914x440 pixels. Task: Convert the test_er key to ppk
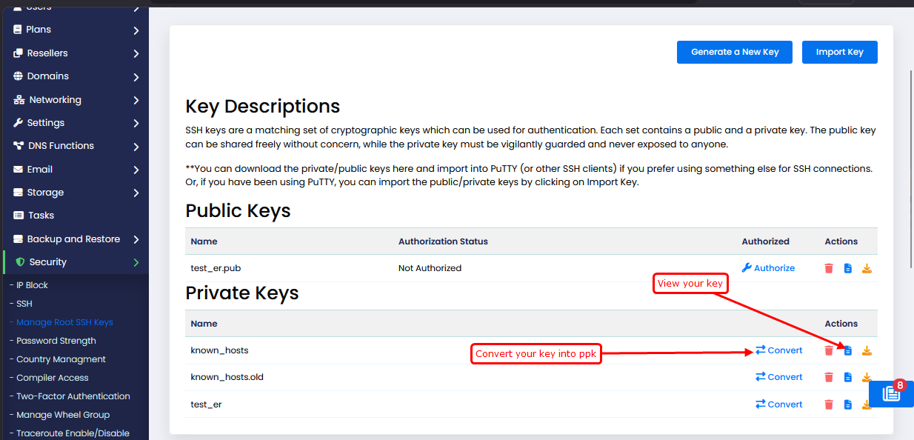778,404
